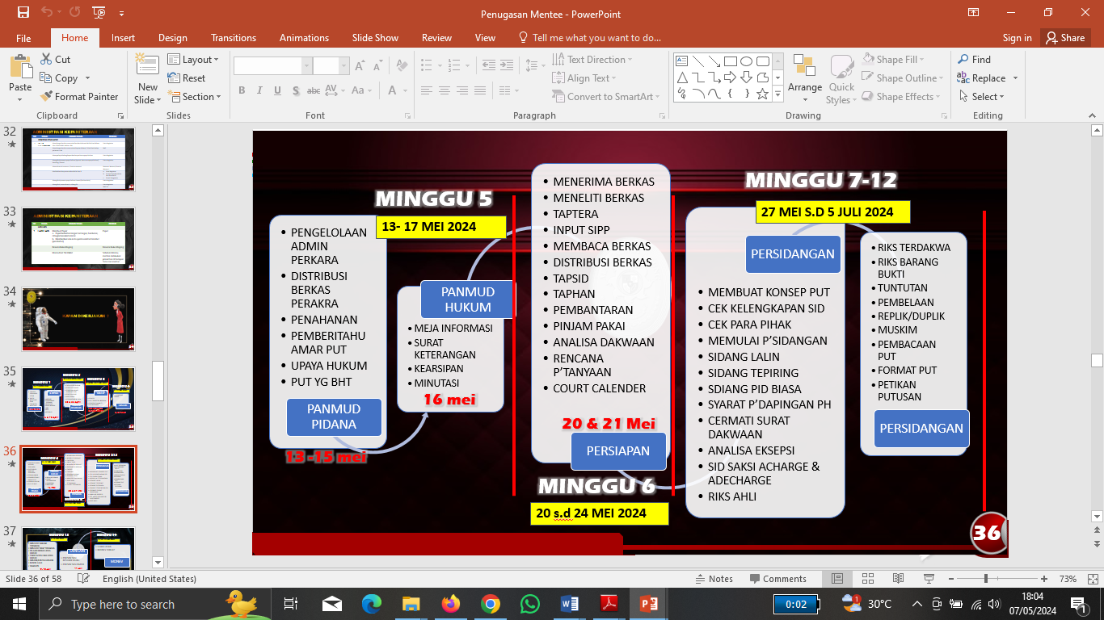This screenshot has width=1104, height=620.
Task: Open Reading View from status bar
Action: pos(898,579)
